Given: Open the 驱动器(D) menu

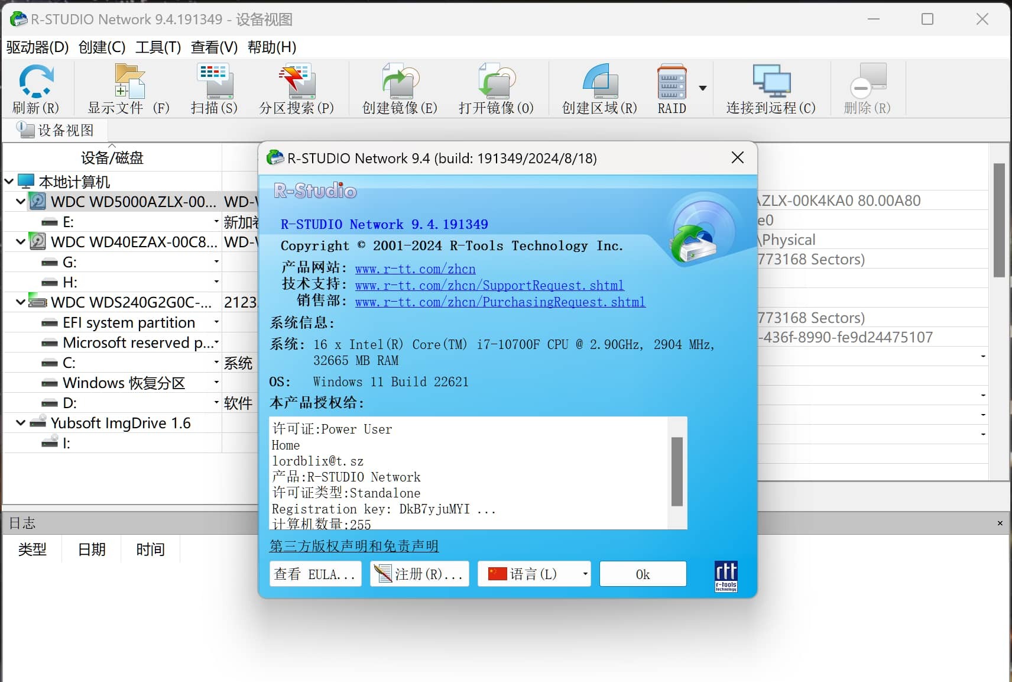Looking at the screenshot, I should (38, 47).
